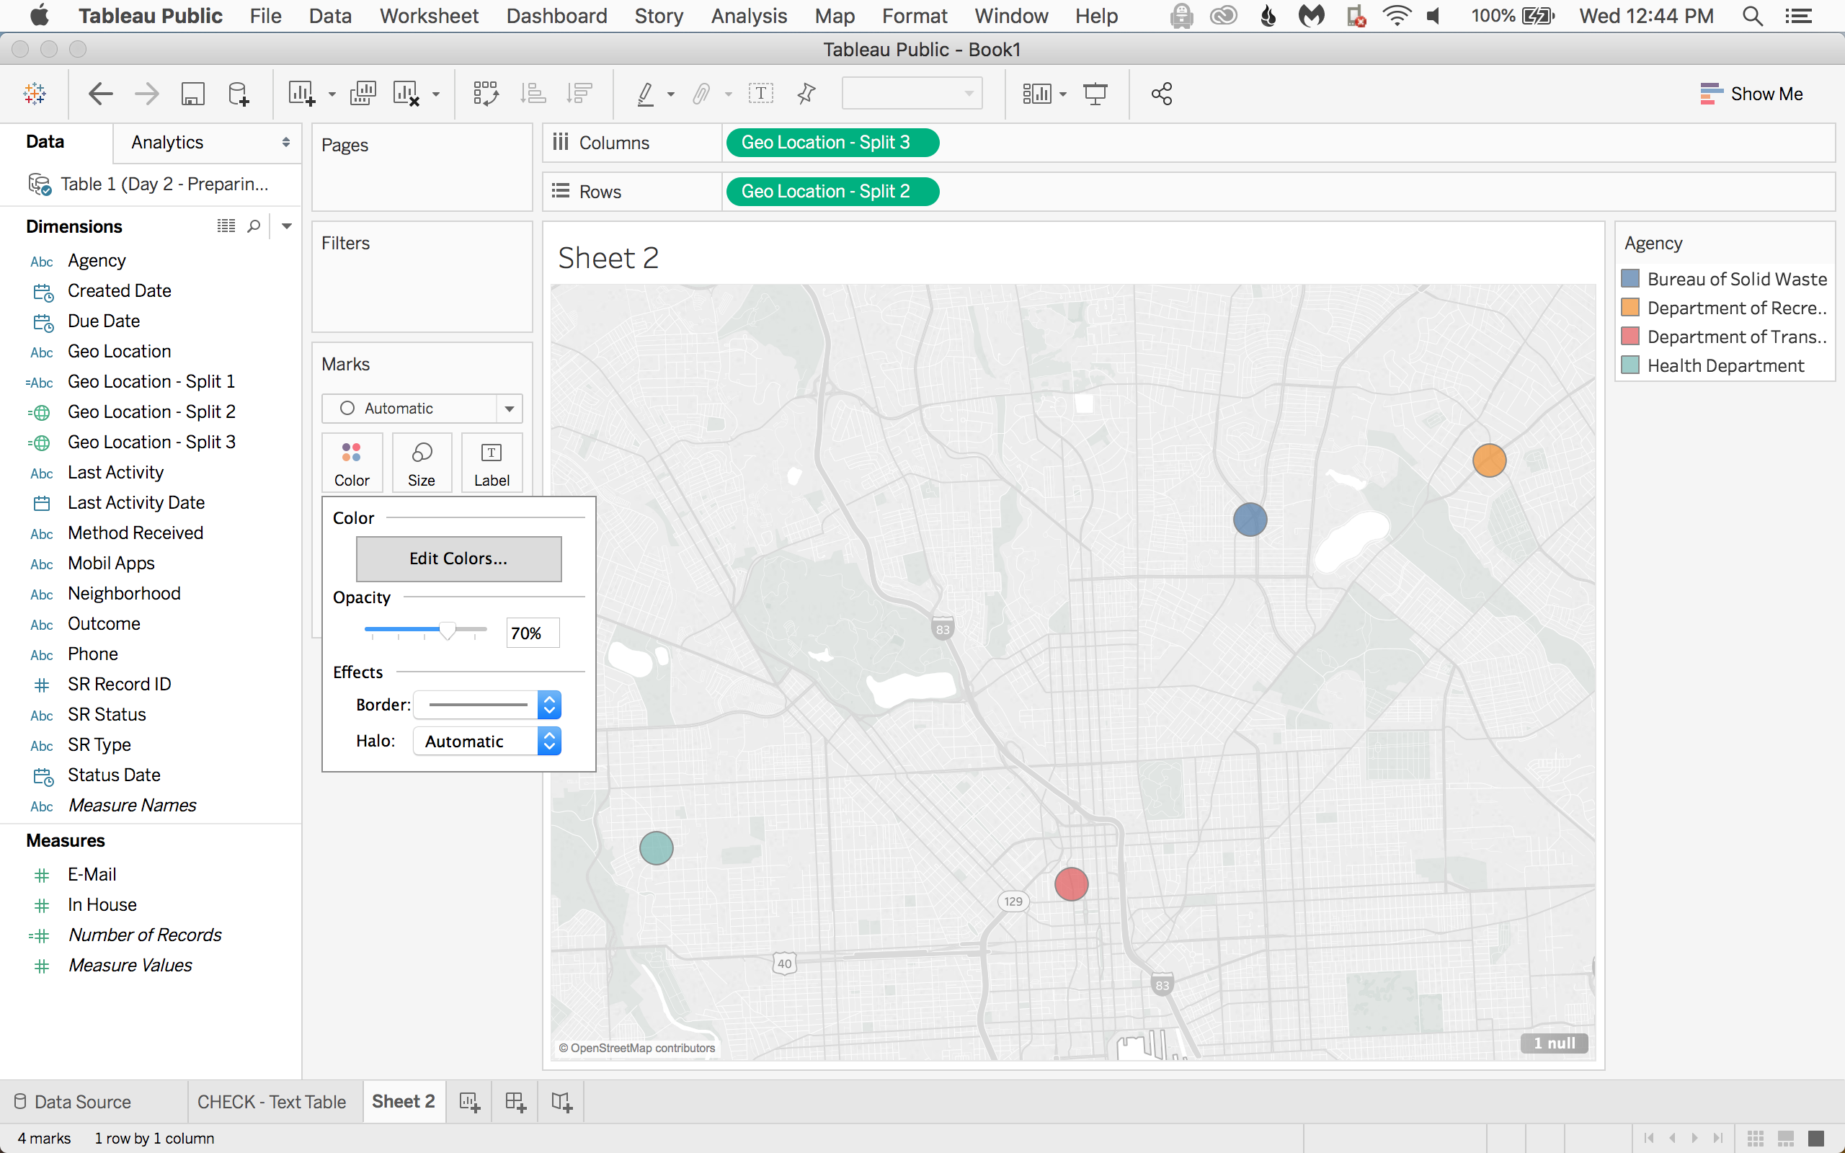The height and width of the screenshot is (1153, 1845).
Task: Open the Fit view dropdown in toolbar
Action: pos(912,94)
